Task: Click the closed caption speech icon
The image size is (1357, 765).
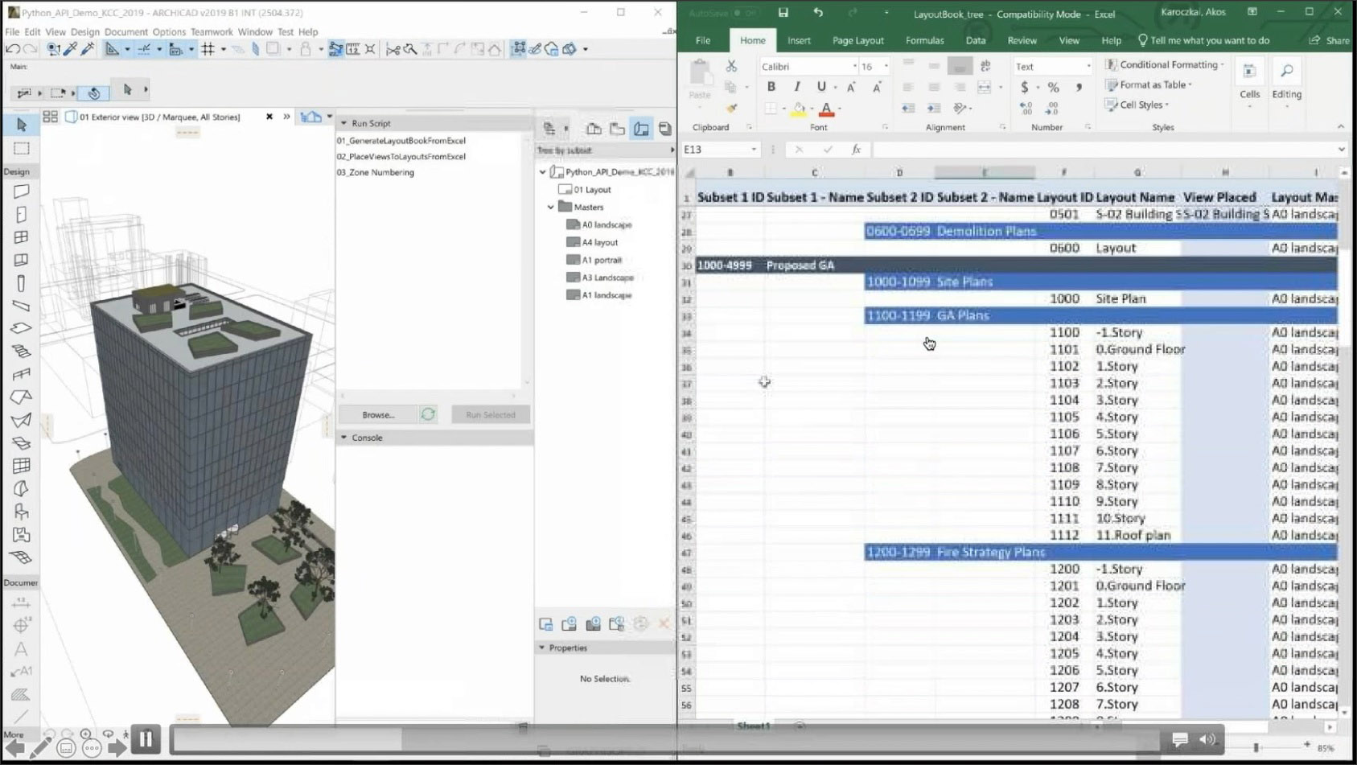Action: pos(1179,739)
